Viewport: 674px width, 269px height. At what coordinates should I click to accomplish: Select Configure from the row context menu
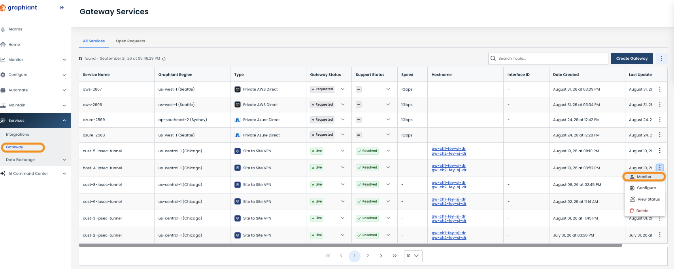tap(644, 188)
